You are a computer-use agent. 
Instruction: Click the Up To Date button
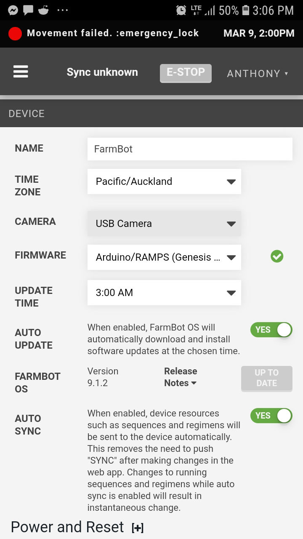click(x=266, y=378)
